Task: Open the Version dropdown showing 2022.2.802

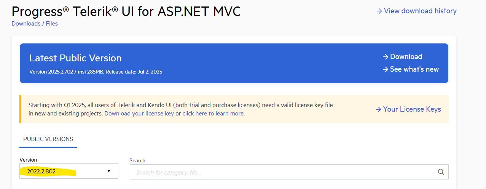Action: 69,171
